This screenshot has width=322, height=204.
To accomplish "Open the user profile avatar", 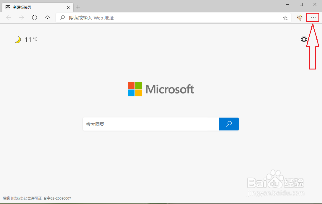I will pos(300,18).
